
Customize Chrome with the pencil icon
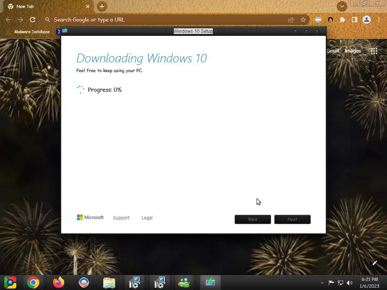tap(375, 263)
